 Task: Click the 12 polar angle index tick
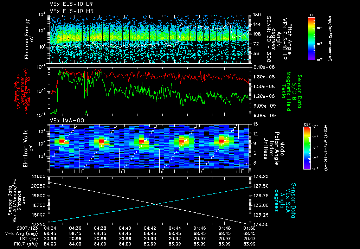click(x=255, y=134)
